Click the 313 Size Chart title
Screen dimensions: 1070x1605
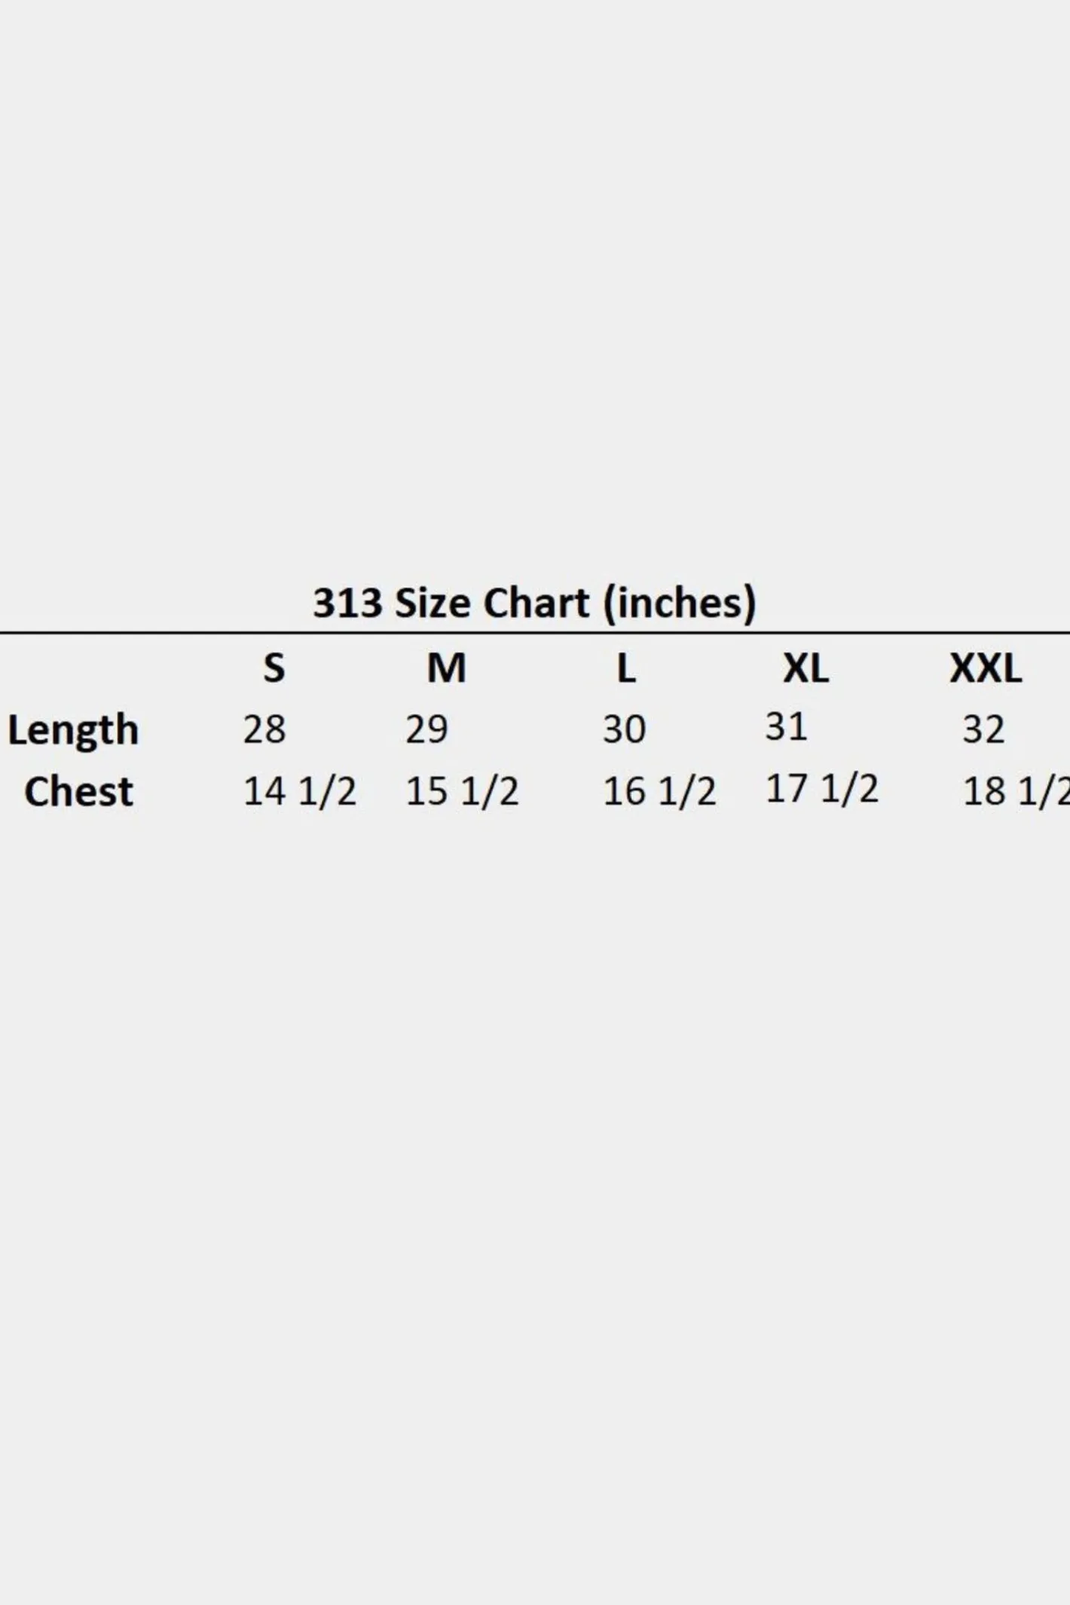[x=534, y=603]
